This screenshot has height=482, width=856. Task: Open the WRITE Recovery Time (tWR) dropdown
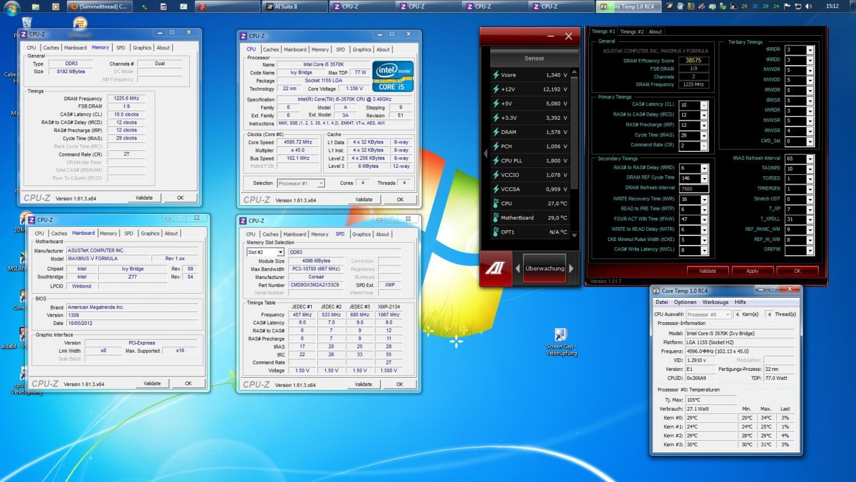click(704, 200)
